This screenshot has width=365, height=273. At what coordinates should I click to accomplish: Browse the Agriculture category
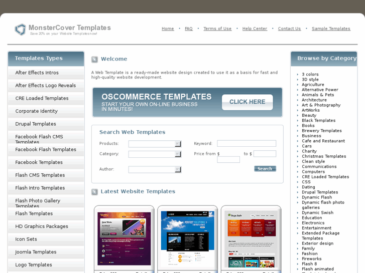313,85
